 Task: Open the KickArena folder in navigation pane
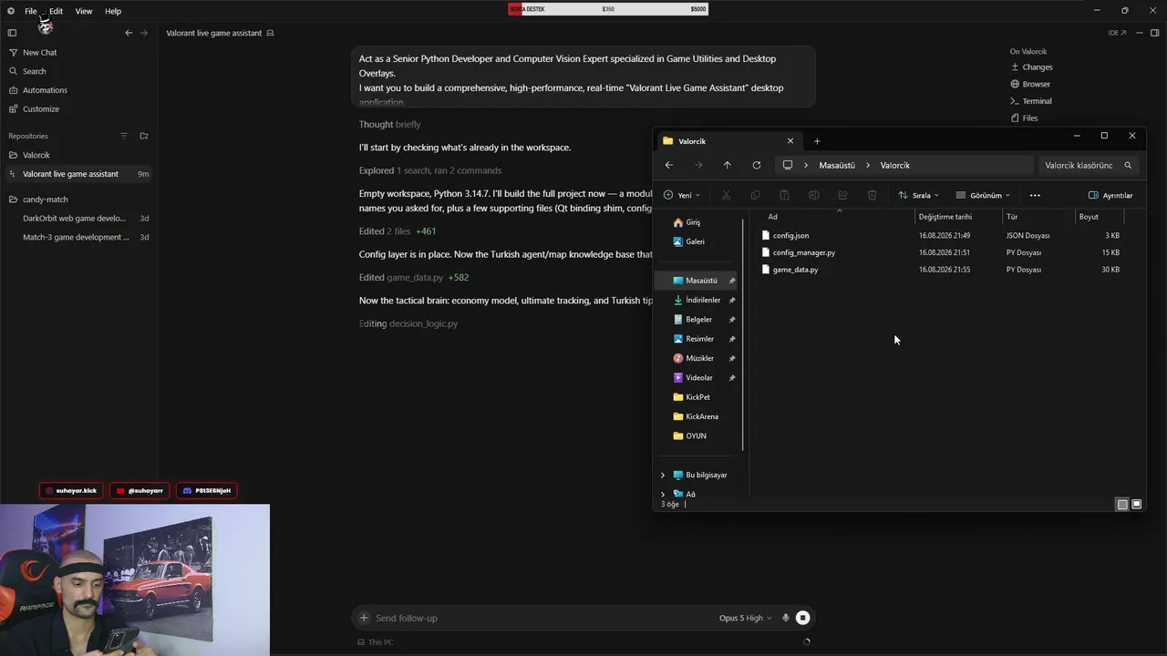(x=701, y=416)
